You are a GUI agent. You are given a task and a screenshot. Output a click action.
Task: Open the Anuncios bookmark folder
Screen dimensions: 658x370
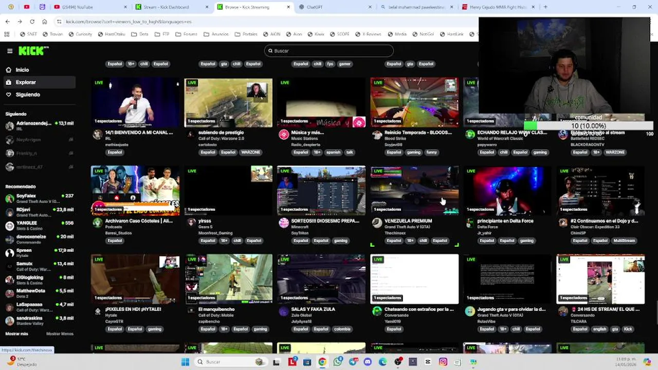click(216, 34)
